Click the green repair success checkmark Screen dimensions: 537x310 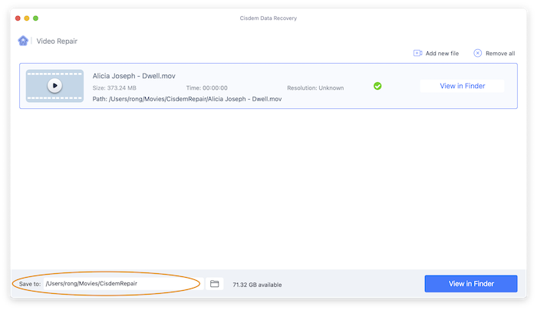point(377,86)
